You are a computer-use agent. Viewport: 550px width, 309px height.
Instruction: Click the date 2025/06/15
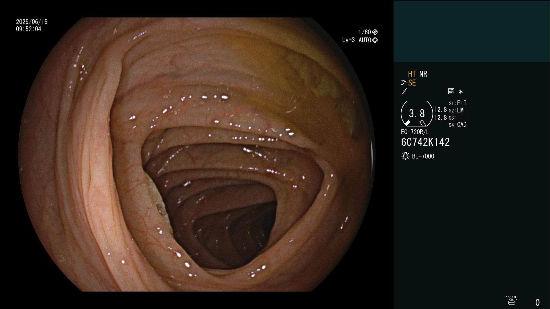[x=32, y=22]
